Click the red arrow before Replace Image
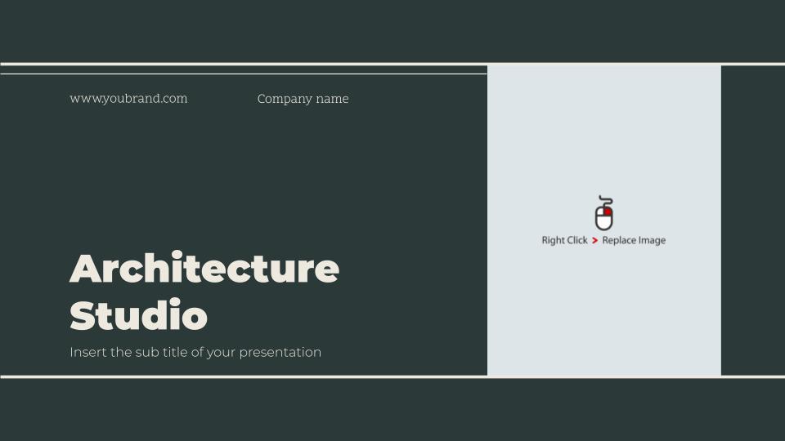 (x=594, y=240)
